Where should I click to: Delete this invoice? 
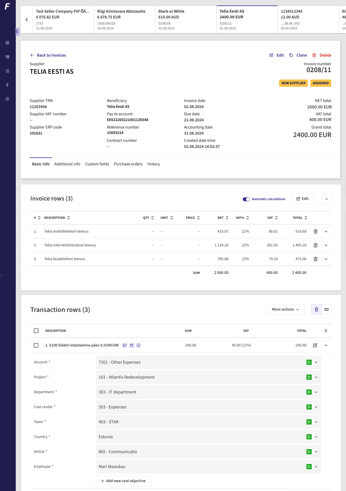point(322,55)
